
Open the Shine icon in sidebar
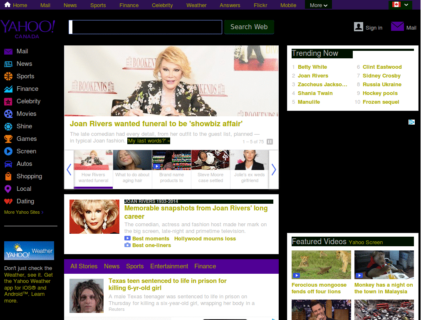8,127
